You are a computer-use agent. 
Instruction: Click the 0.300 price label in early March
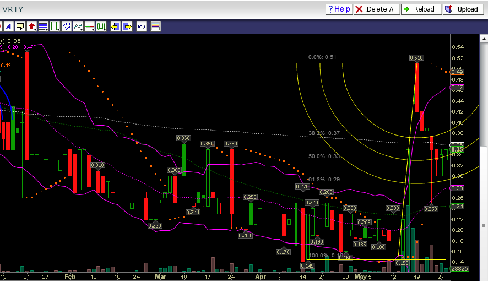174,170
